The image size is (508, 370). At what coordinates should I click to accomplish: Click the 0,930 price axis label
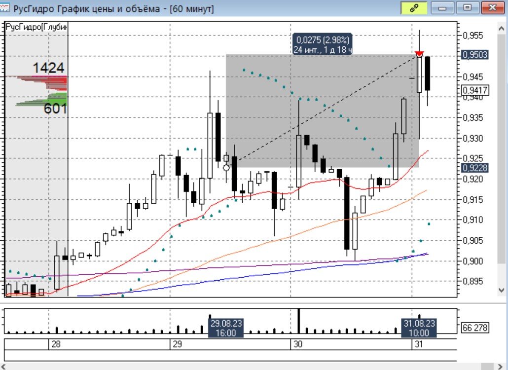click(x=473, y=138)
